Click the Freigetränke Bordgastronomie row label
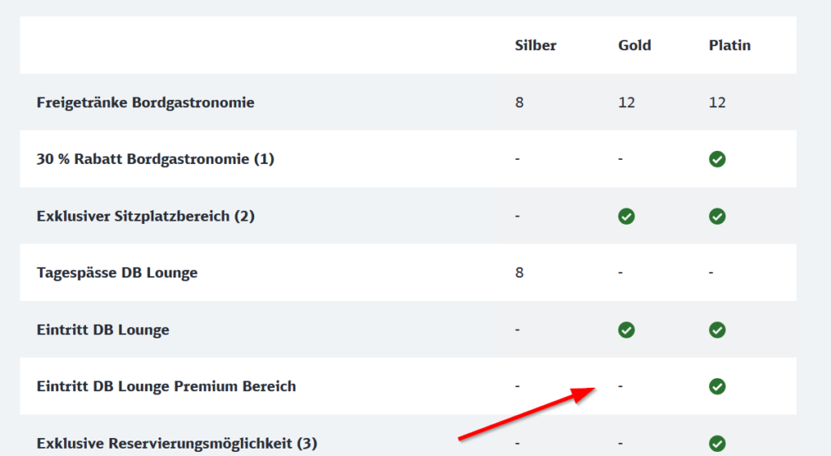The height and width of the screenshot is (456, 831). [145, 102]
